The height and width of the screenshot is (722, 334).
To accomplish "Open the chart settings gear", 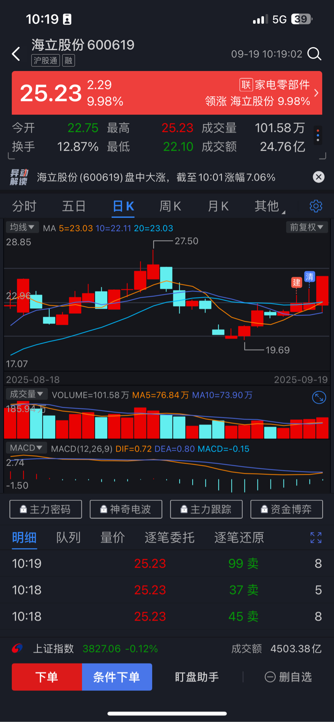I will point(316,206).
